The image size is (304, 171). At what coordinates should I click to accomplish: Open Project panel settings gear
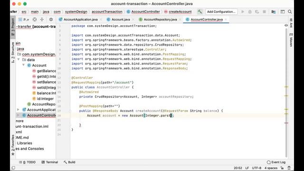tap(51, 19)
